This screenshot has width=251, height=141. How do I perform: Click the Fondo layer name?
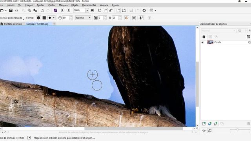coord(218,42)
